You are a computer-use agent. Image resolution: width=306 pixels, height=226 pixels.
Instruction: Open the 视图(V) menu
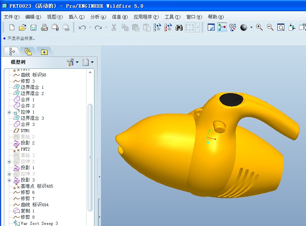click(x=55, y=17)
